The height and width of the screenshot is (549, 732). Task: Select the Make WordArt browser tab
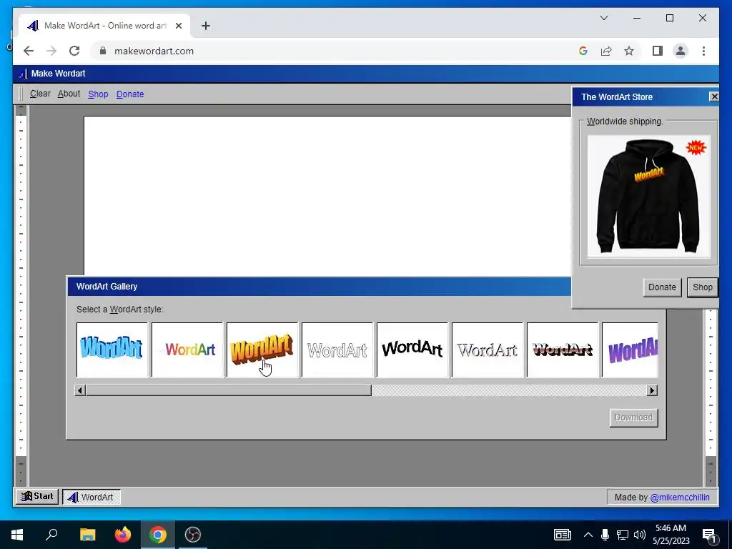coord(104,26)
